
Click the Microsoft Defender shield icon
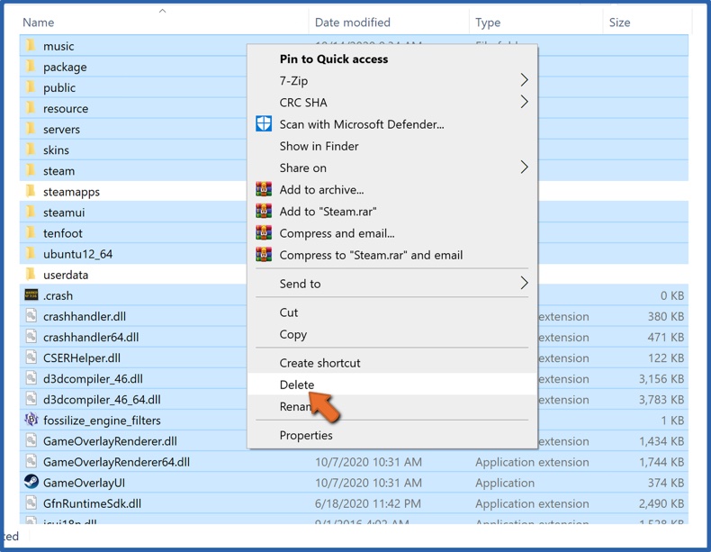pos(264,123)
